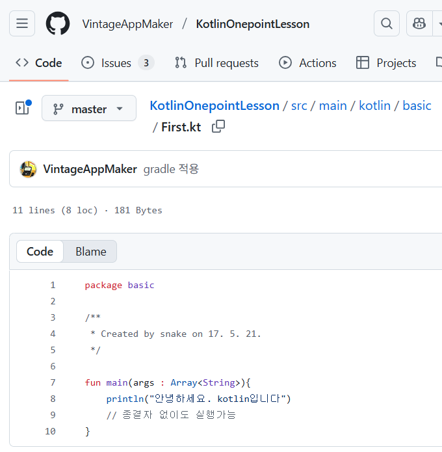Open the hamburger navigation menu
The width and height of the screenshot is (442, 452).
coord(22,23)
